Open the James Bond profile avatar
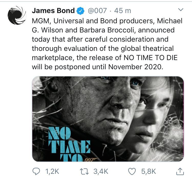Viewport: 192px width, 183px height. [x=17, y=15]
